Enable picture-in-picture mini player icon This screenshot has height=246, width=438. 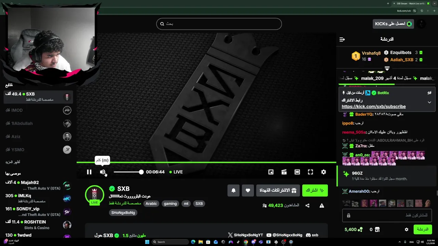tap(271, 172)
